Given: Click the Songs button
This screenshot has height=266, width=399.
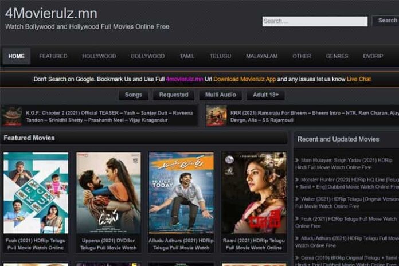Looking at the screenshot, I should pyautogui.click(x=134, y=95).
